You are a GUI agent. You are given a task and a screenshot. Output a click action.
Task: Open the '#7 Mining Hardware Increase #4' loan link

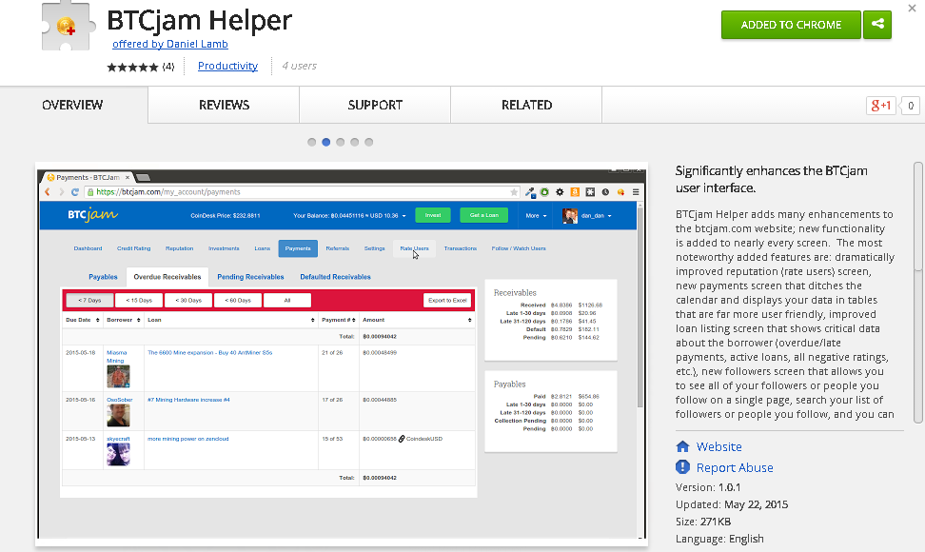pyautogui.click(x=188, y=400)
